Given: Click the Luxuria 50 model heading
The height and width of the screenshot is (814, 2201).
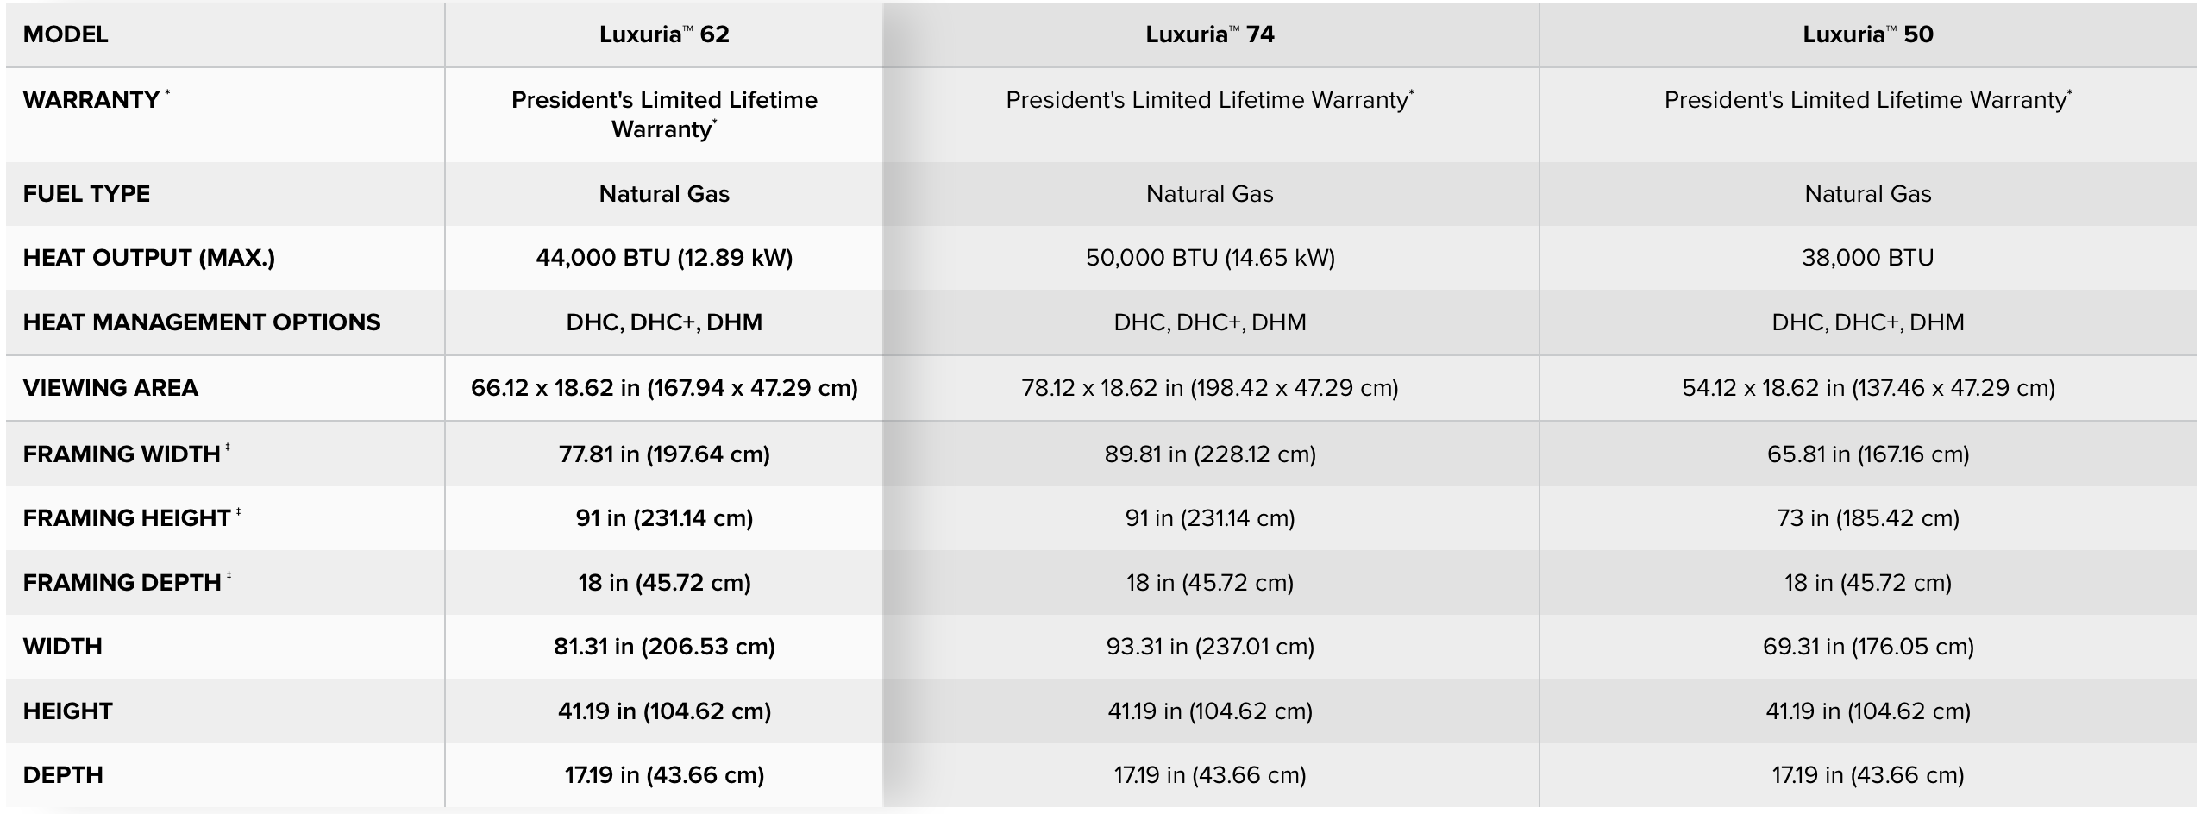Looking at the screenshot, I should click(1868, 34).
